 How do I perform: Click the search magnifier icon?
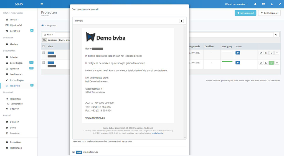[x=276, y=35]
